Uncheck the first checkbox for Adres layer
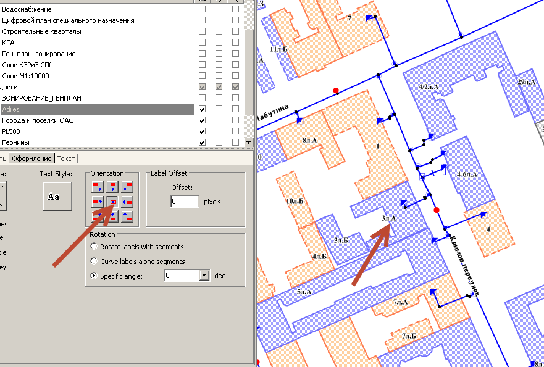 point(202,109)
